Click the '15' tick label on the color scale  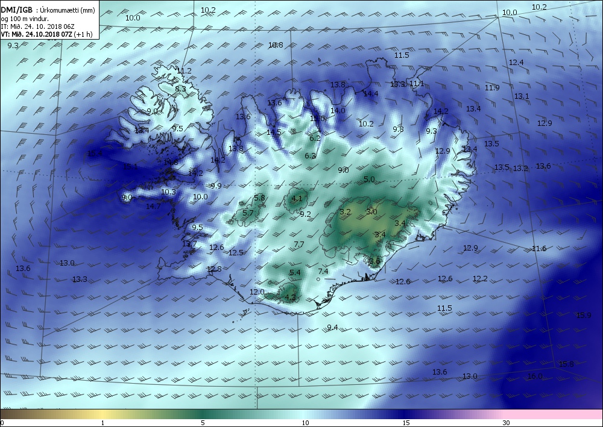coord(406,423)
